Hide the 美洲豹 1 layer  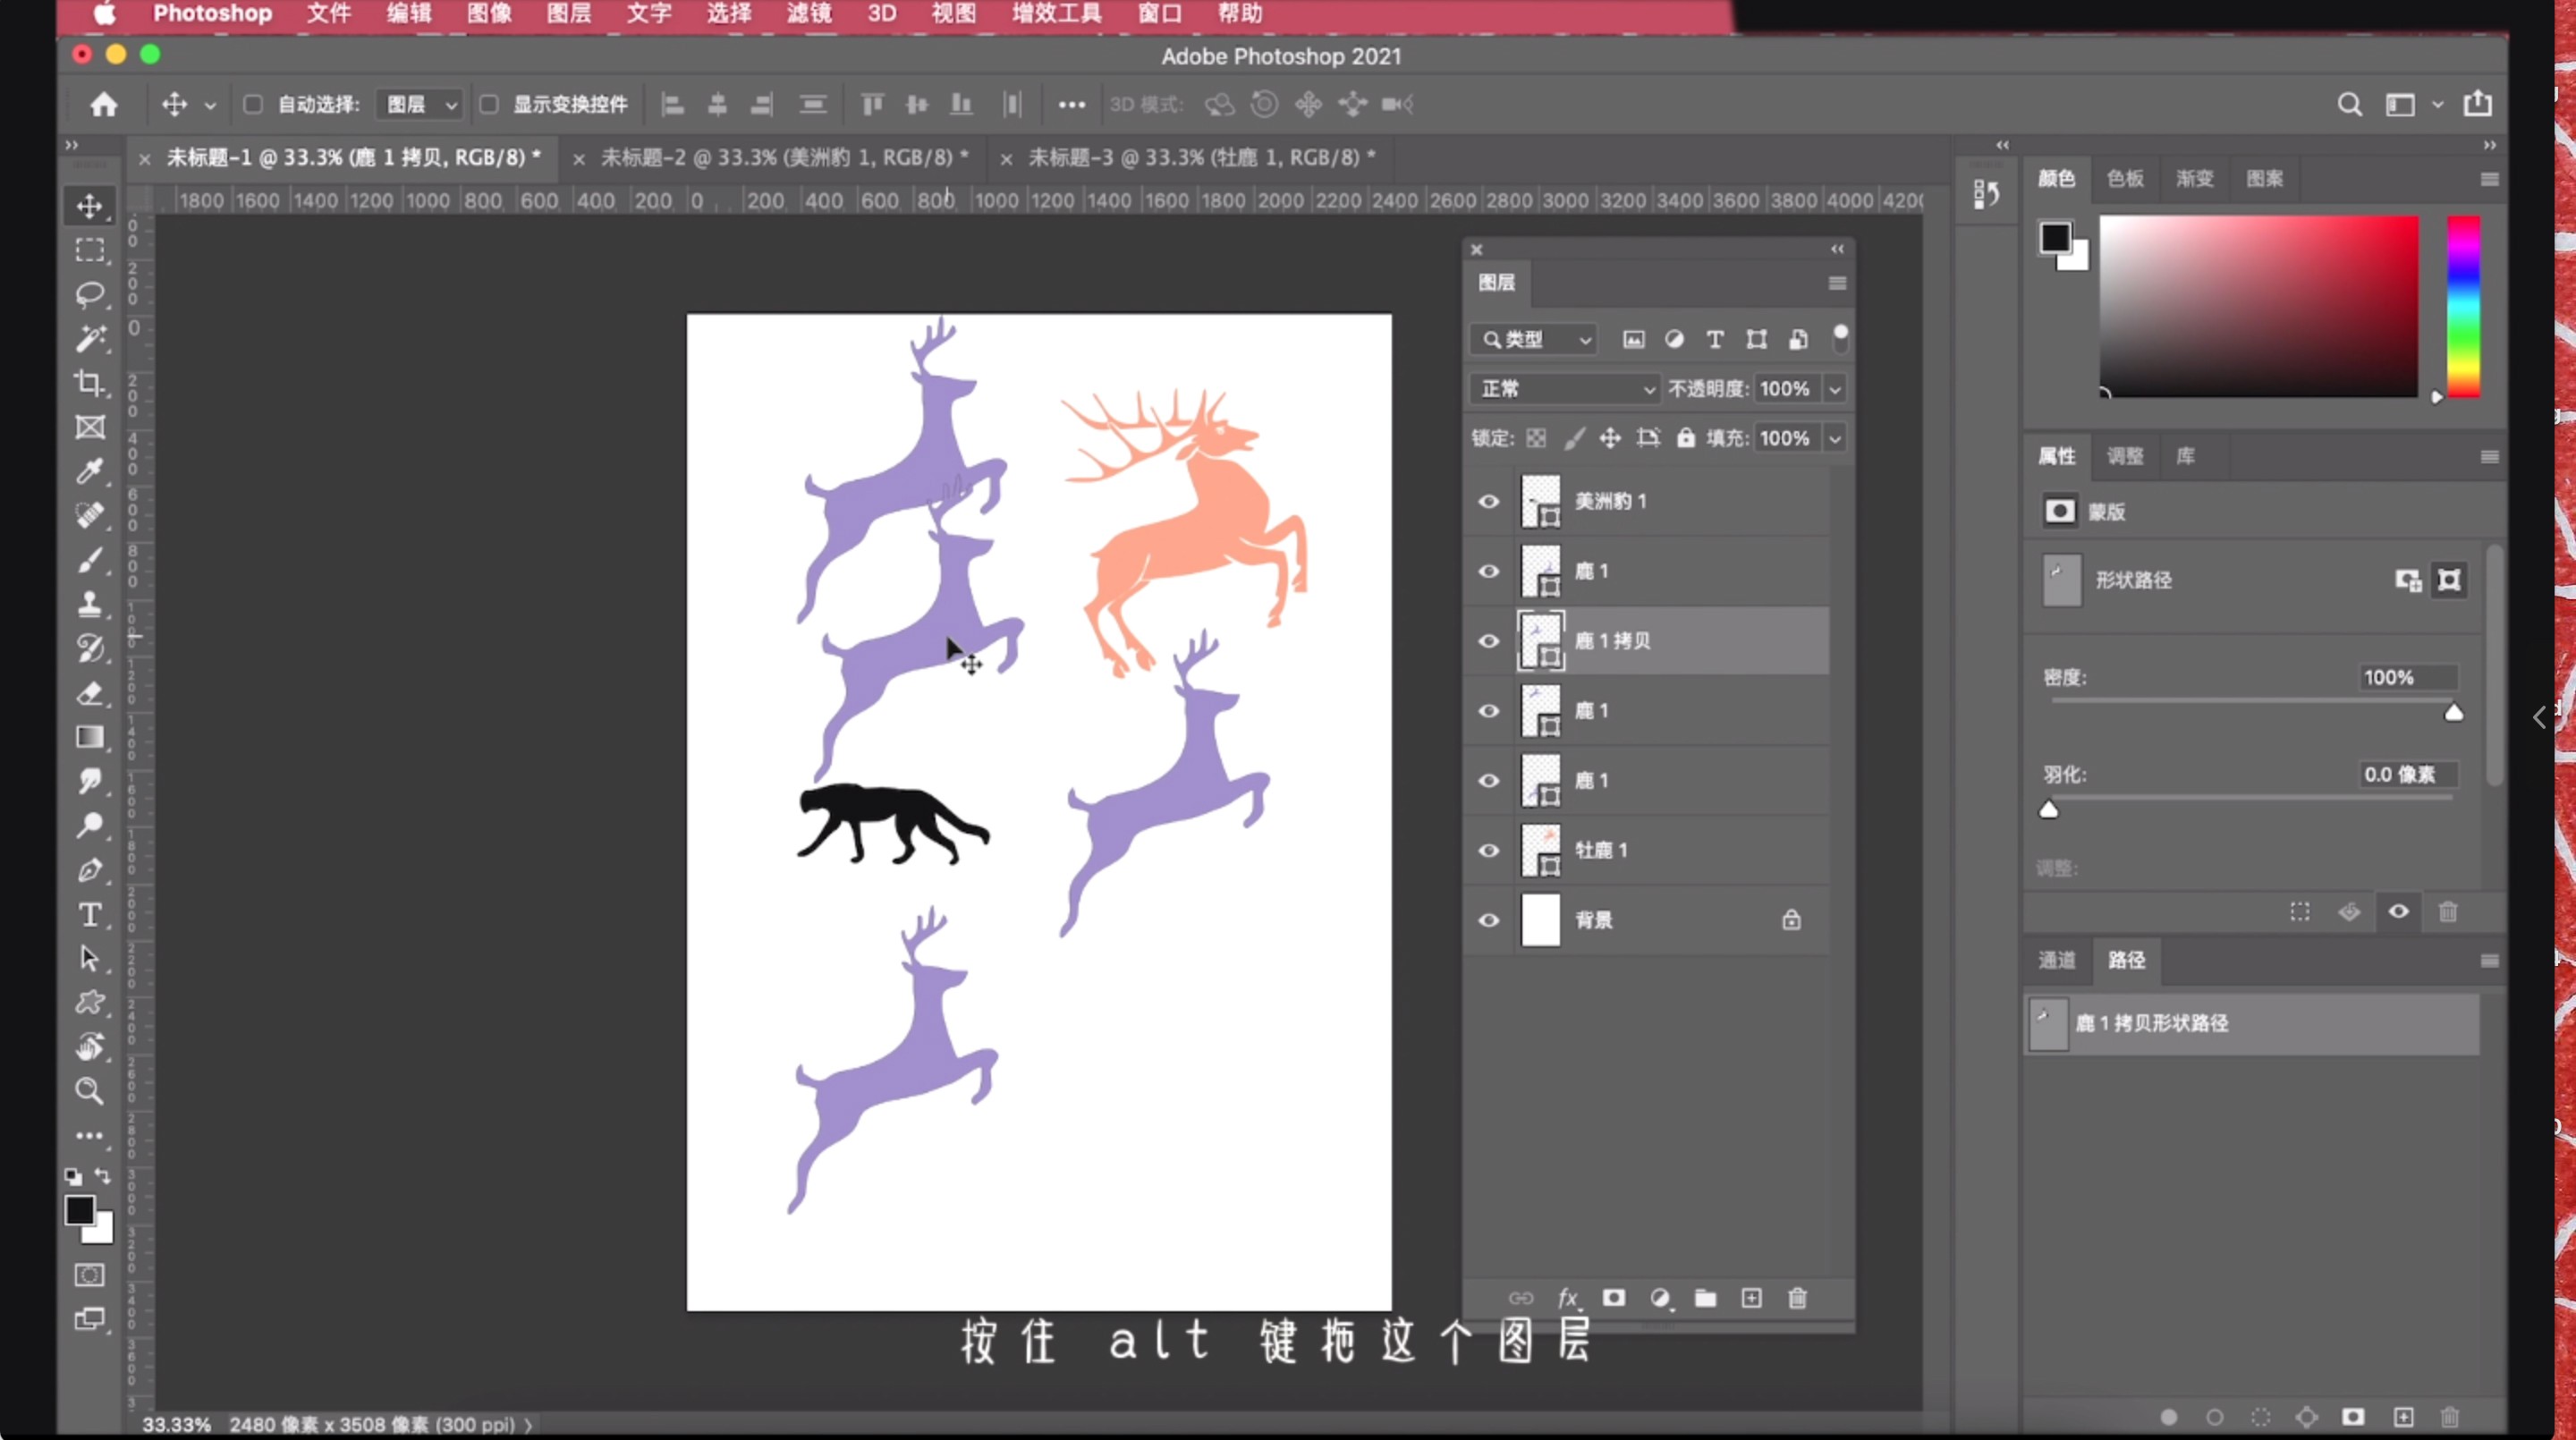click(x=1488, y=501)
